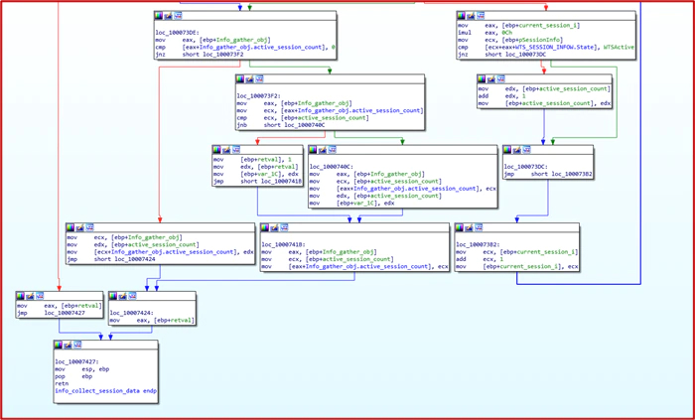Click the pencil icon on the loc_100073DC block

[517, 150]
